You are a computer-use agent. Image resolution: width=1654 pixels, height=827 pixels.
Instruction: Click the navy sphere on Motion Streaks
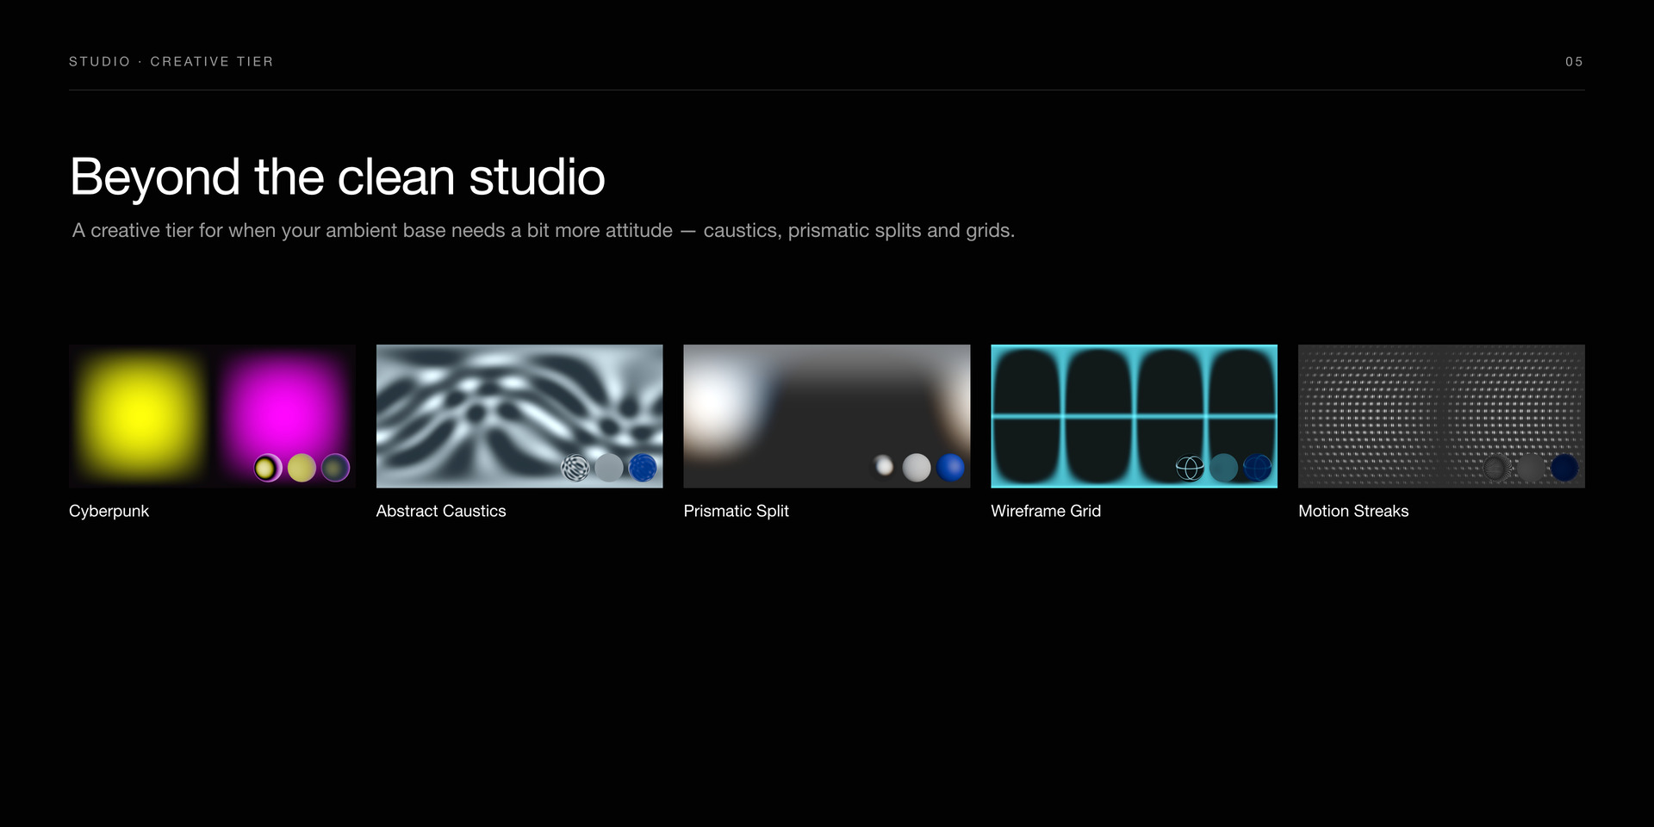(1564, 468)
